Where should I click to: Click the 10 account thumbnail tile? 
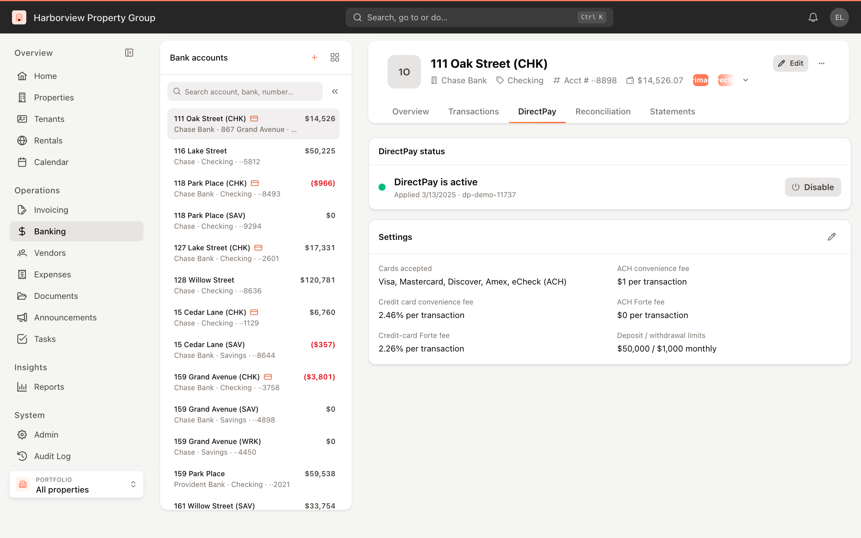click(404, 72)
